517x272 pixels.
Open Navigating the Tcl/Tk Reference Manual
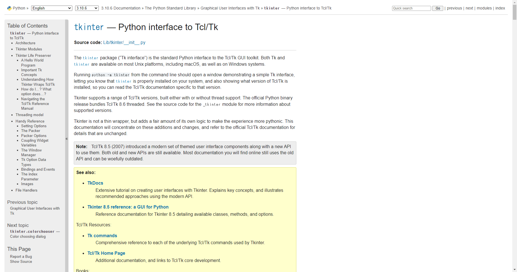tap(35, 104)
